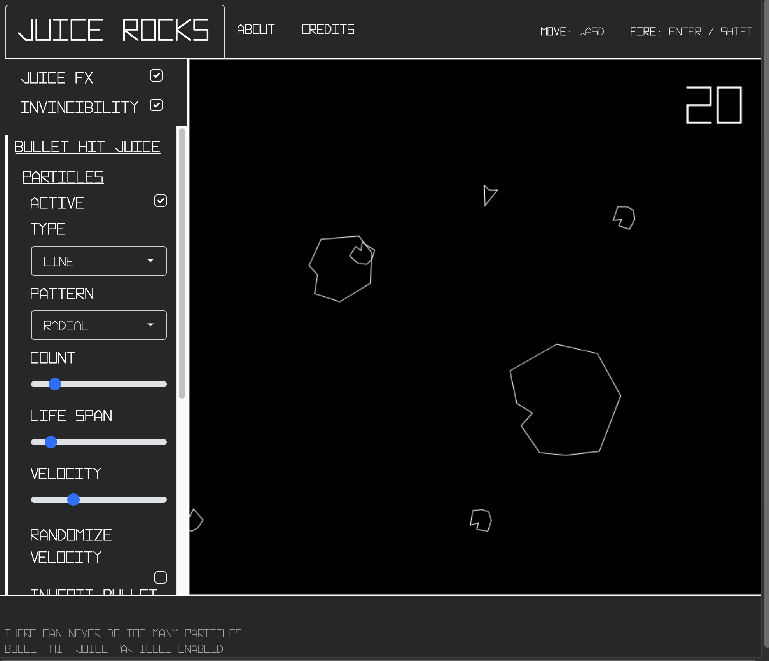Click the small asteroid in the upper right
This screenshot has width=769, height=661.
pos(624,218)
